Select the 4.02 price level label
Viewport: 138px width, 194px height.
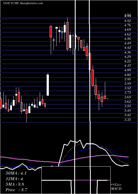[x=128, y=75]
